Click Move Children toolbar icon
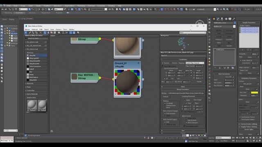The width and height of the screenshot is (262, 147). tap(45, 33)
